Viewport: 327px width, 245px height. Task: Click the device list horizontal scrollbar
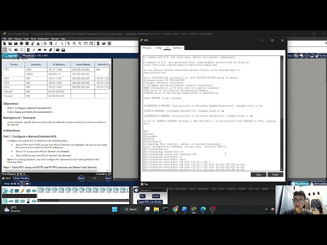pos(83,201)
